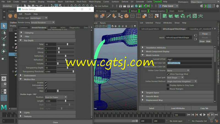Switch to Common tab in Render Settings

24,28
